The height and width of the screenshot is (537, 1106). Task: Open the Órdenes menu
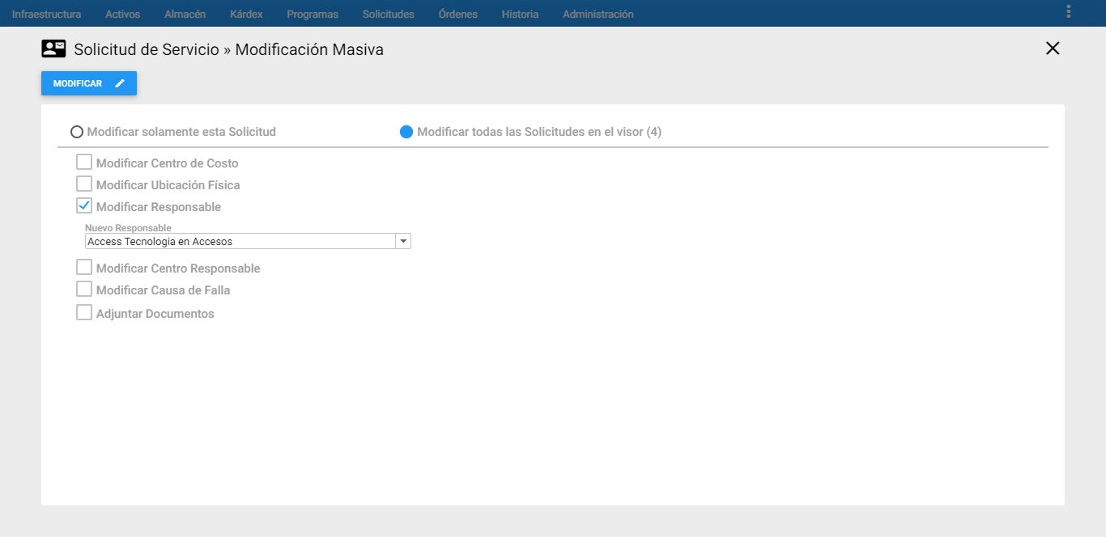point(457,14)
